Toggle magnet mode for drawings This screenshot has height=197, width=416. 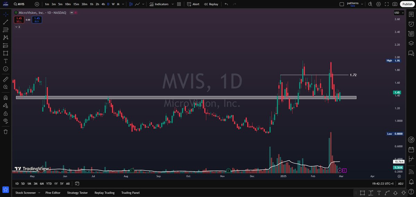tap(6, 98)
